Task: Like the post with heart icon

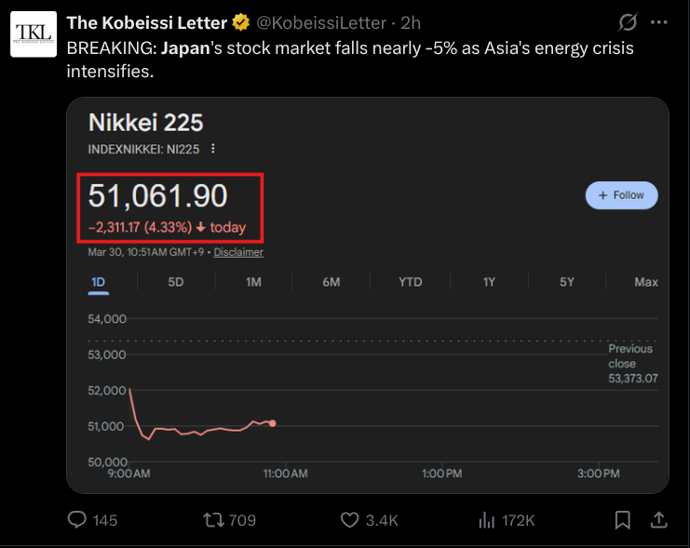Action: click(349, 520)
